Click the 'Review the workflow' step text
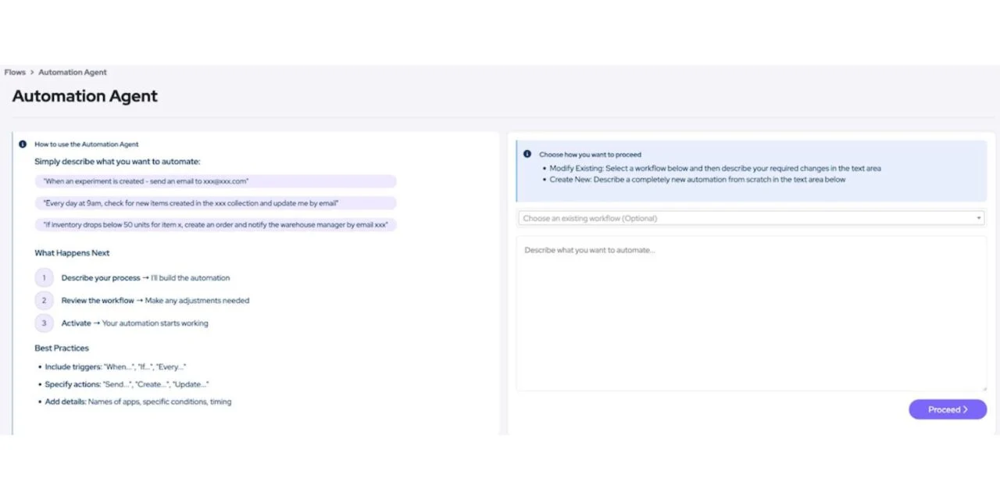Image resolution: width=1000 pixels, height=500 pixels. 98,301
